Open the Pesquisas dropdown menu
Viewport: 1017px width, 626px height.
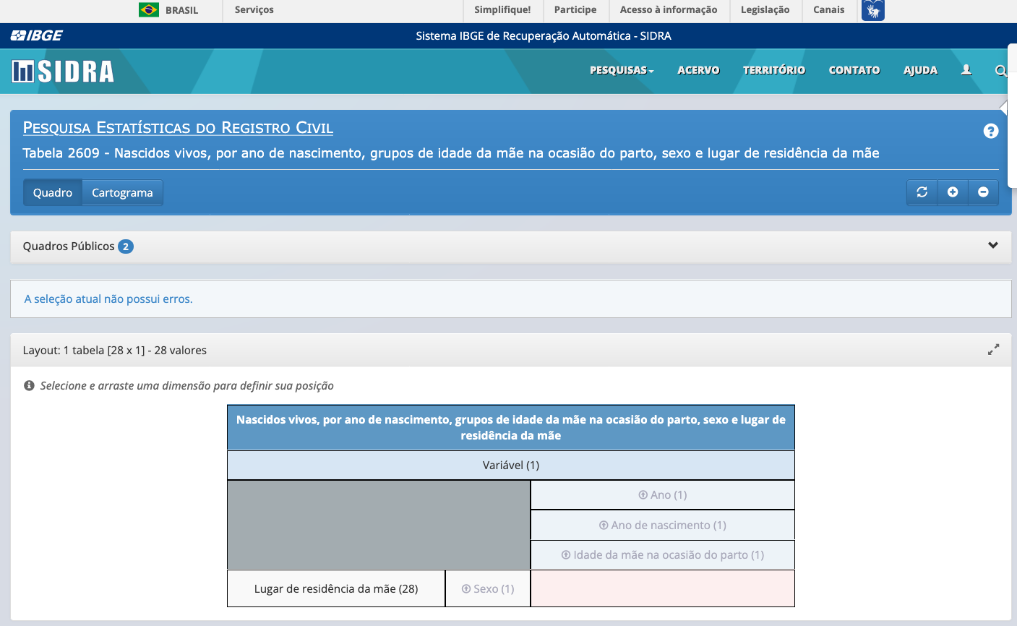622,70
